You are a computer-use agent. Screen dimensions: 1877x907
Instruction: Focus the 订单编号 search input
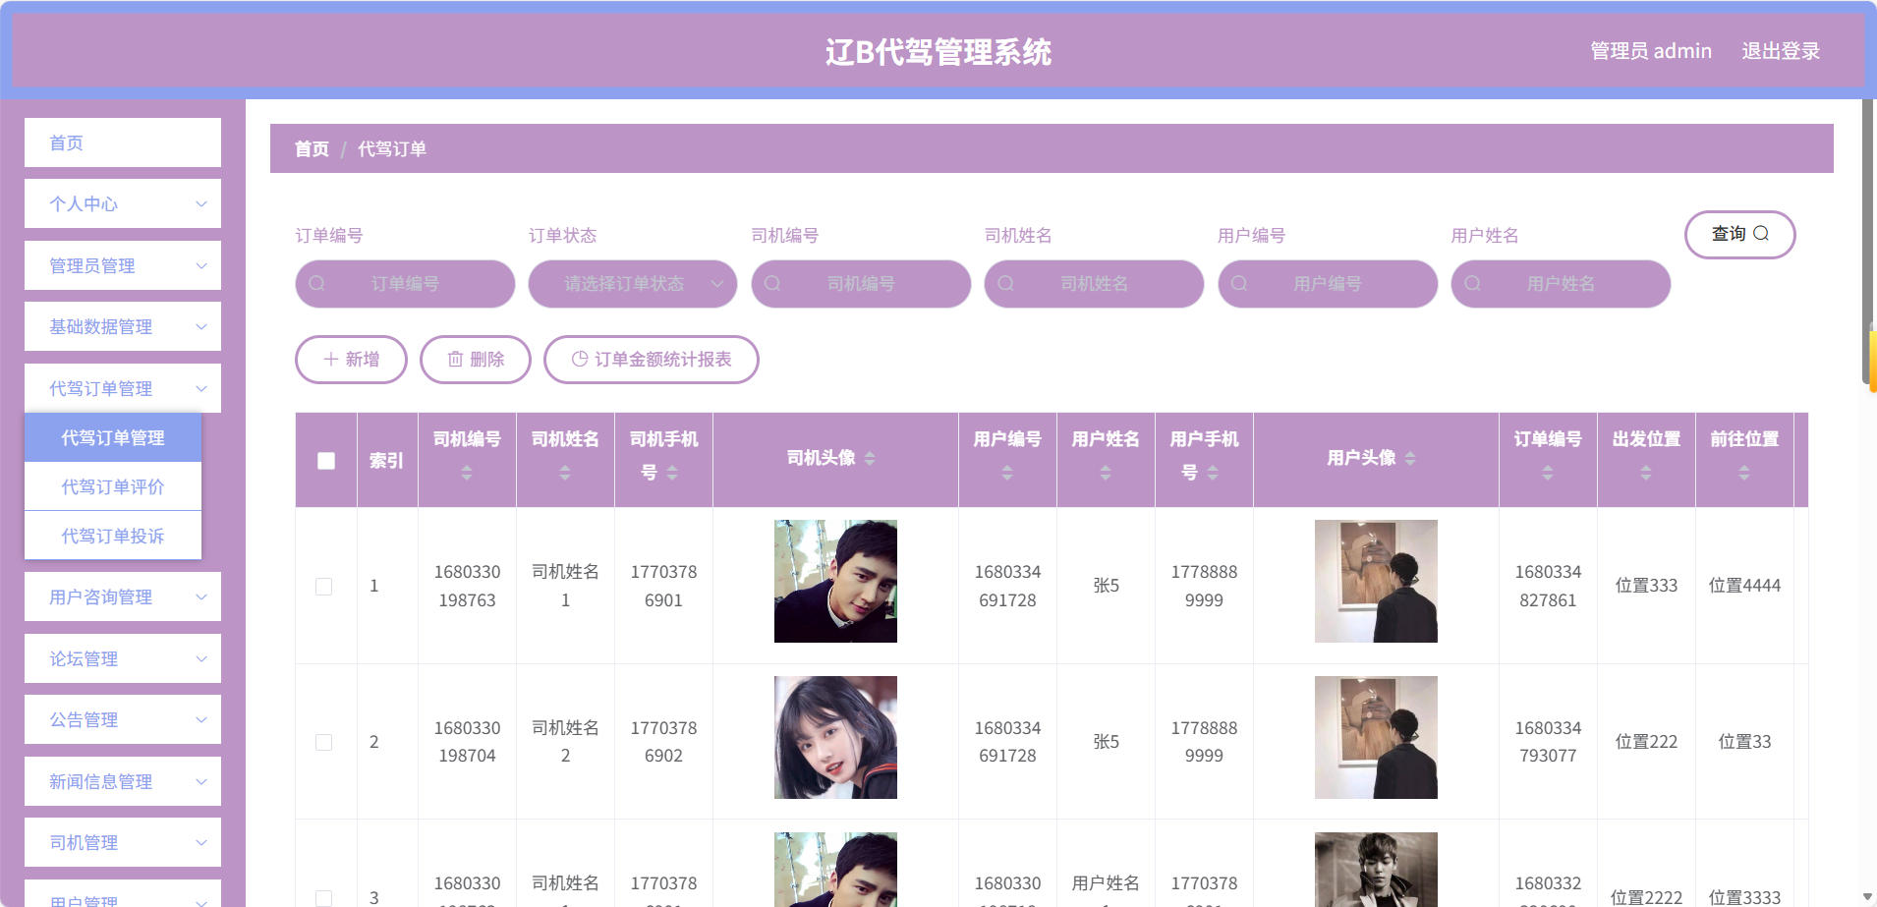(x=405, y=284)
